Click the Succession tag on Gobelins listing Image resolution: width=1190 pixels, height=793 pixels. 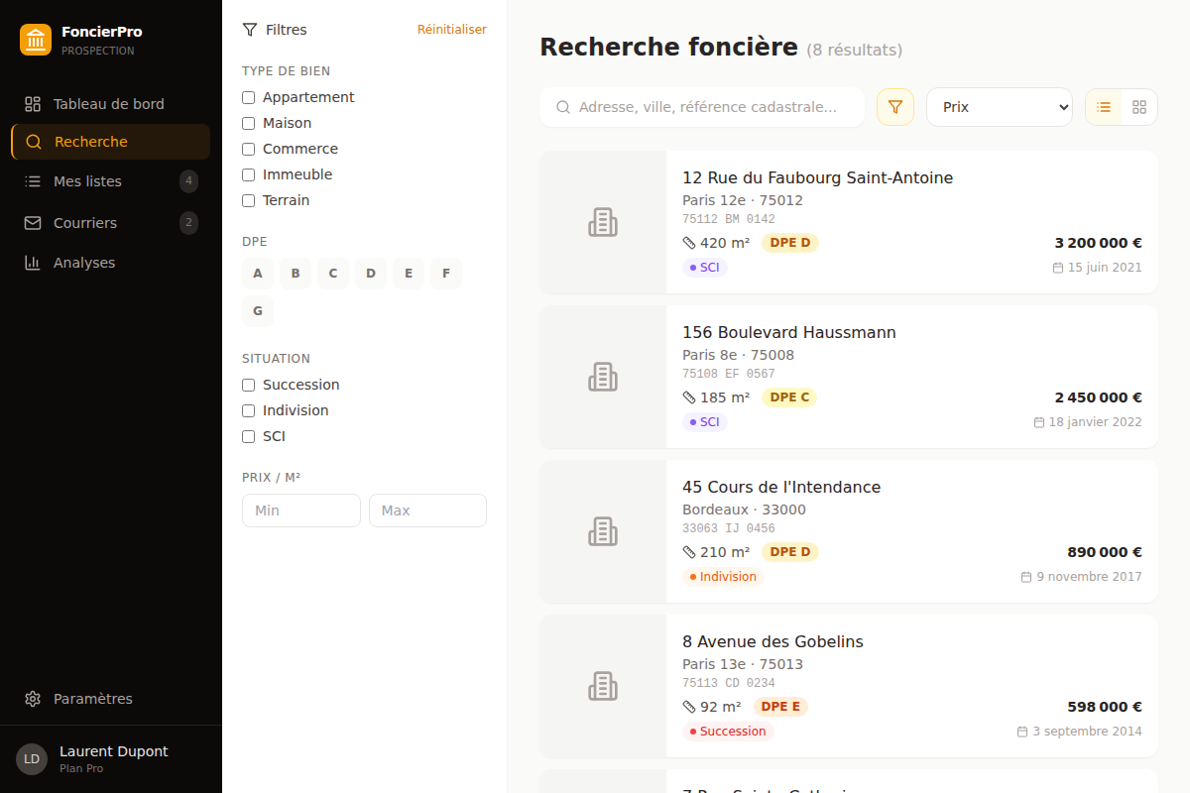click(x=728, y=732)
